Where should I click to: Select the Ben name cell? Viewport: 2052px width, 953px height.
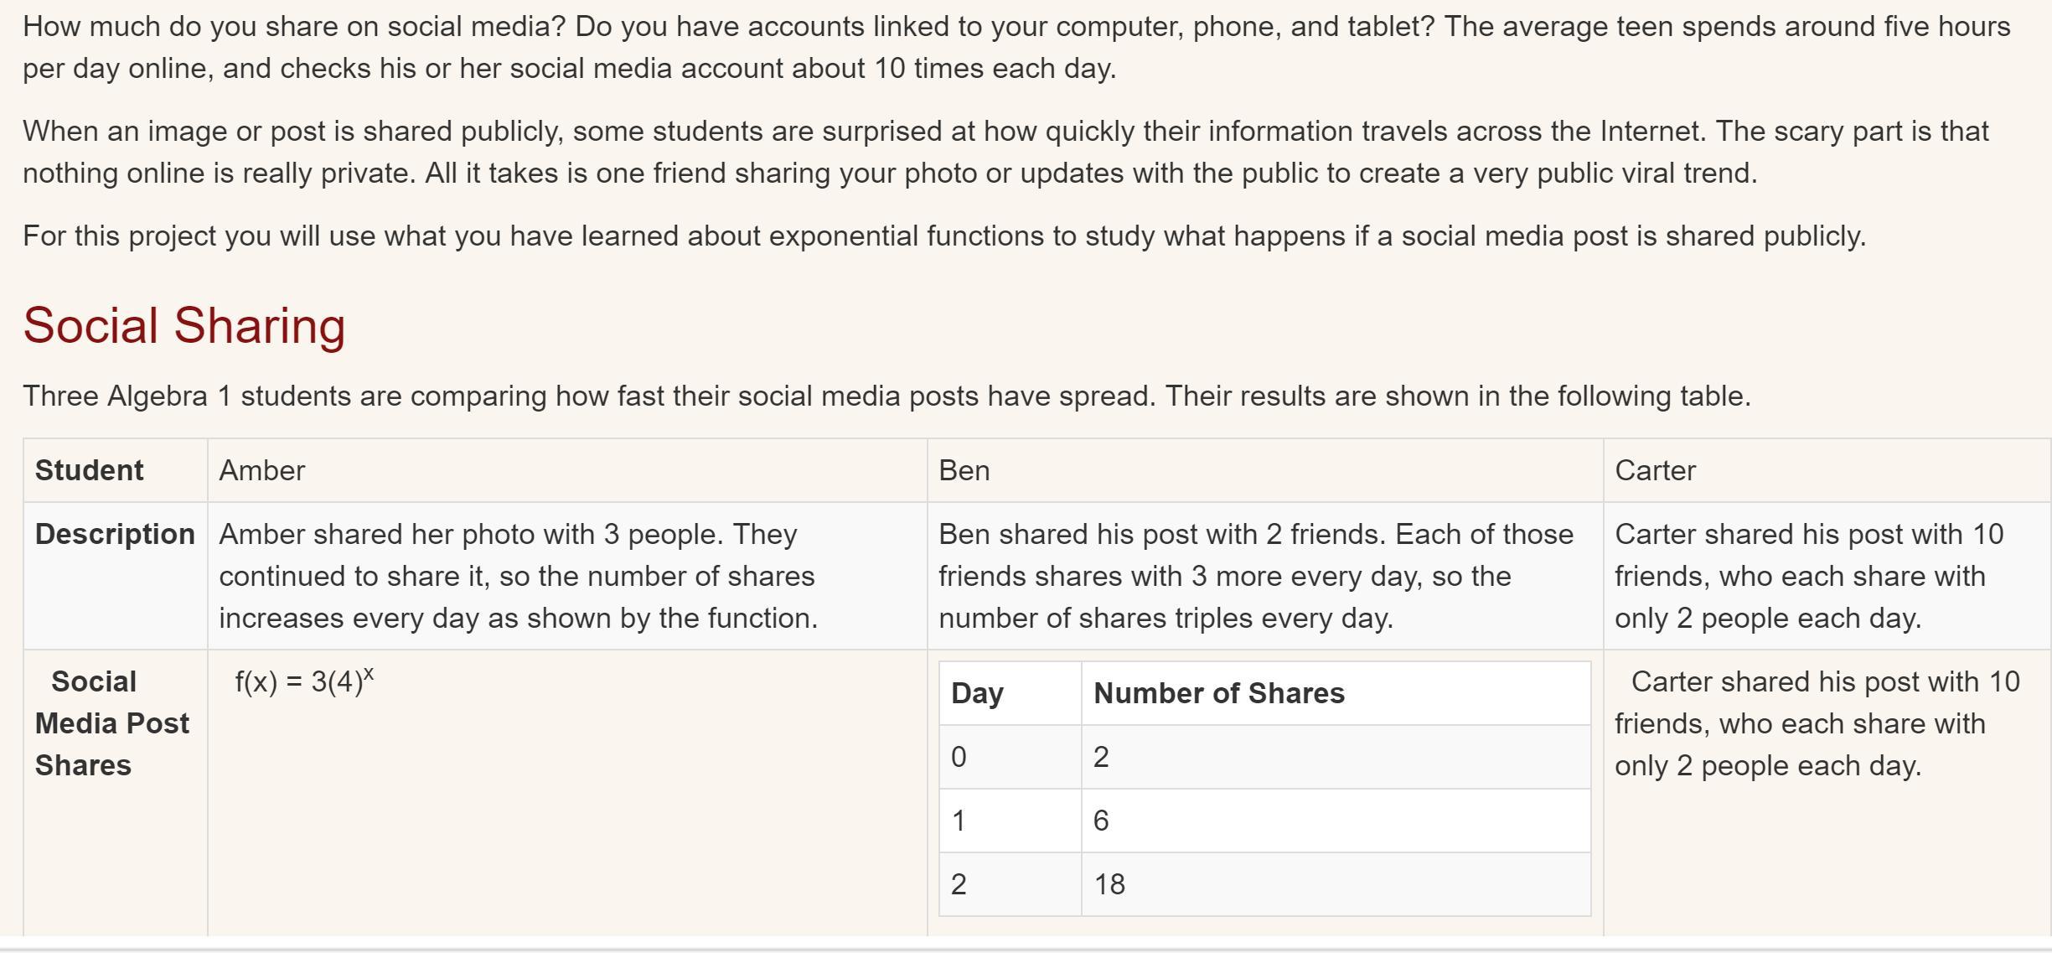(964, 470)
